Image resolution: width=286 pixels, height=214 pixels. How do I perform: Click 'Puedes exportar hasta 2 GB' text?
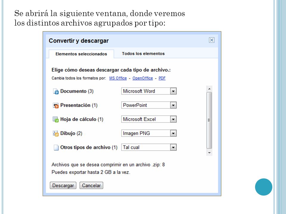91,172
